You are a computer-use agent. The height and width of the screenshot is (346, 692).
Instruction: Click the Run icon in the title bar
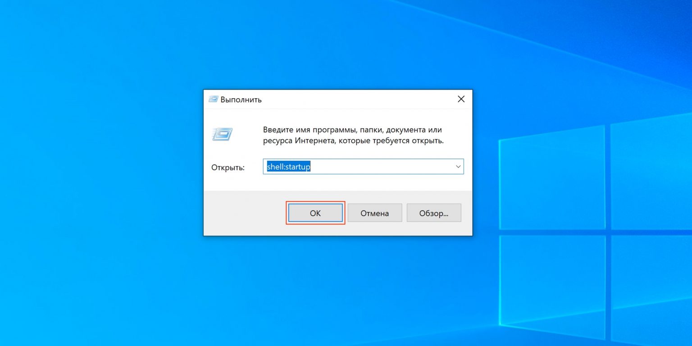pyautogui.click(x=213, y=100)
